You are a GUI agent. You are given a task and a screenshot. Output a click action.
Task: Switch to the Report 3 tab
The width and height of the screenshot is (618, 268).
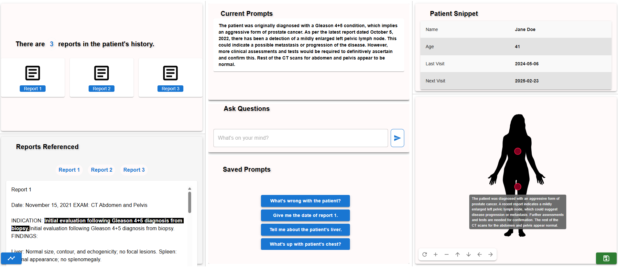click(134, 170)
